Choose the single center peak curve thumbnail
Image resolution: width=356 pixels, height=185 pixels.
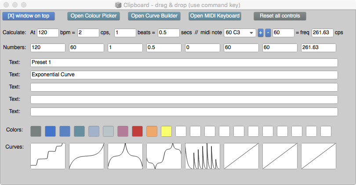125,156
